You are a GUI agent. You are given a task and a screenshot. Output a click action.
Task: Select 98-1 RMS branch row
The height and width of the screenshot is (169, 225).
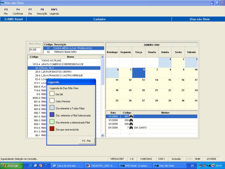tap(37, 135)
